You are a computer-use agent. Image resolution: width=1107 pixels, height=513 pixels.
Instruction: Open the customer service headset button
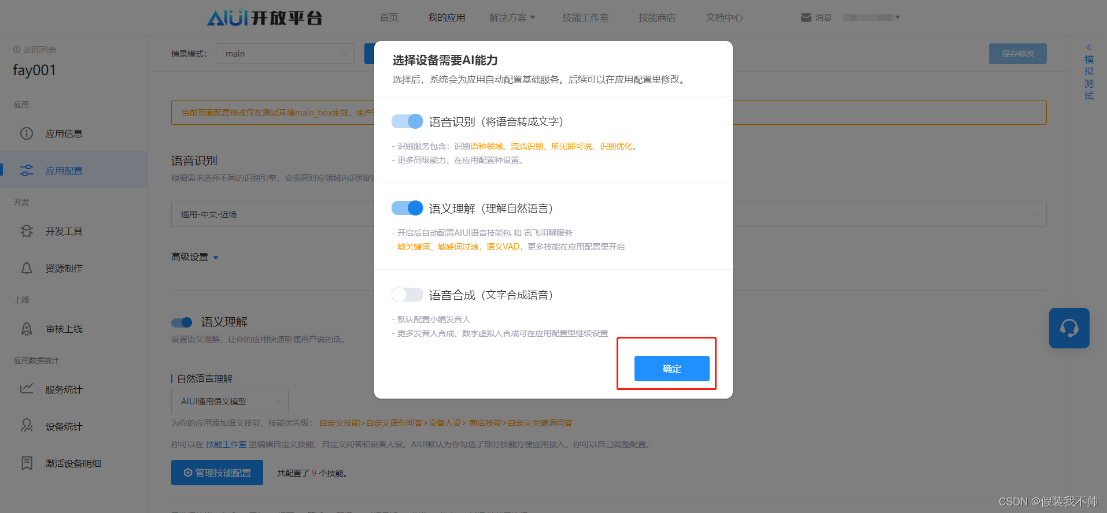coord(1069,328)
